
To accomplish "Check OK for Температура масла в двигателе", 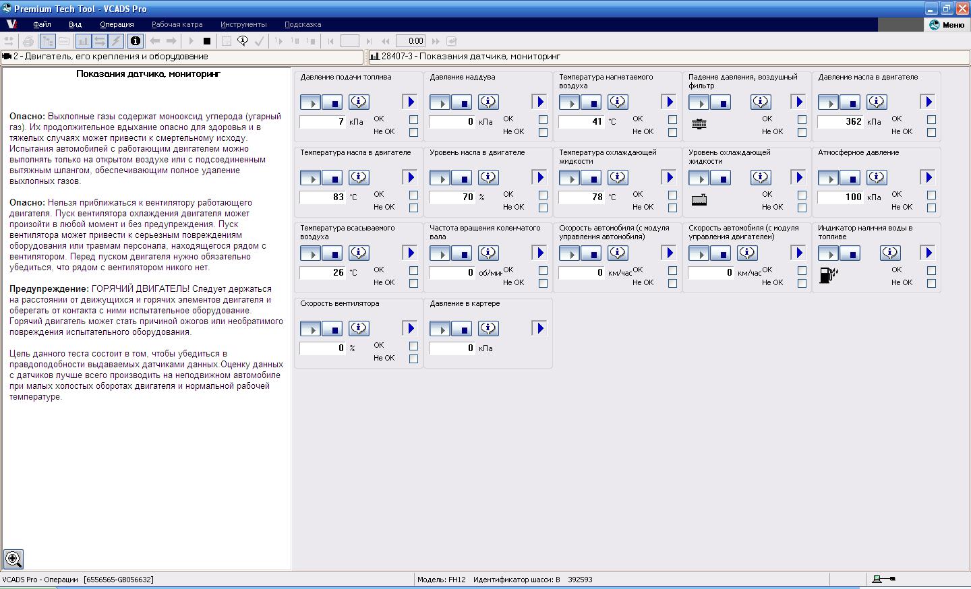I will click(413, 195).
